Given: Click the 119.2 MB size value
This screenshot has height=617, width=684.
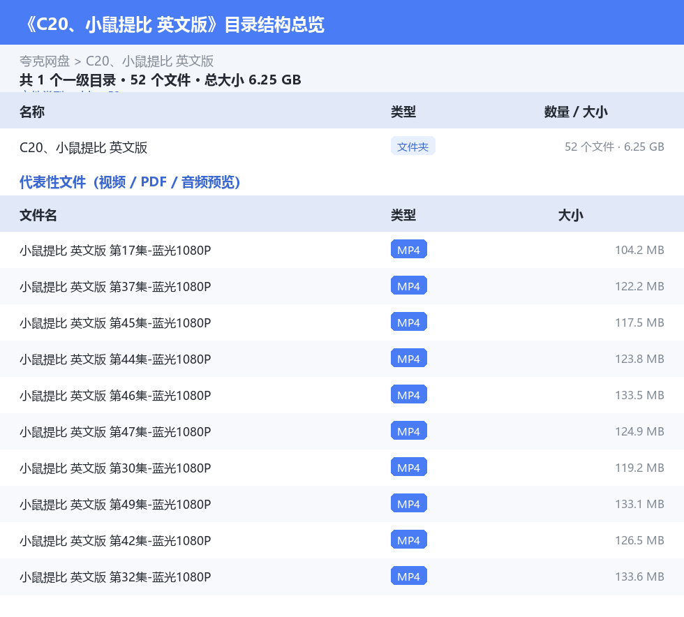Looking at the screenshot, I should [639, 468].
